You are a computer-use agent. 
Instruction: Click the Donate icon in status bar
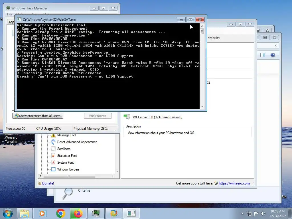click(39, 183)
